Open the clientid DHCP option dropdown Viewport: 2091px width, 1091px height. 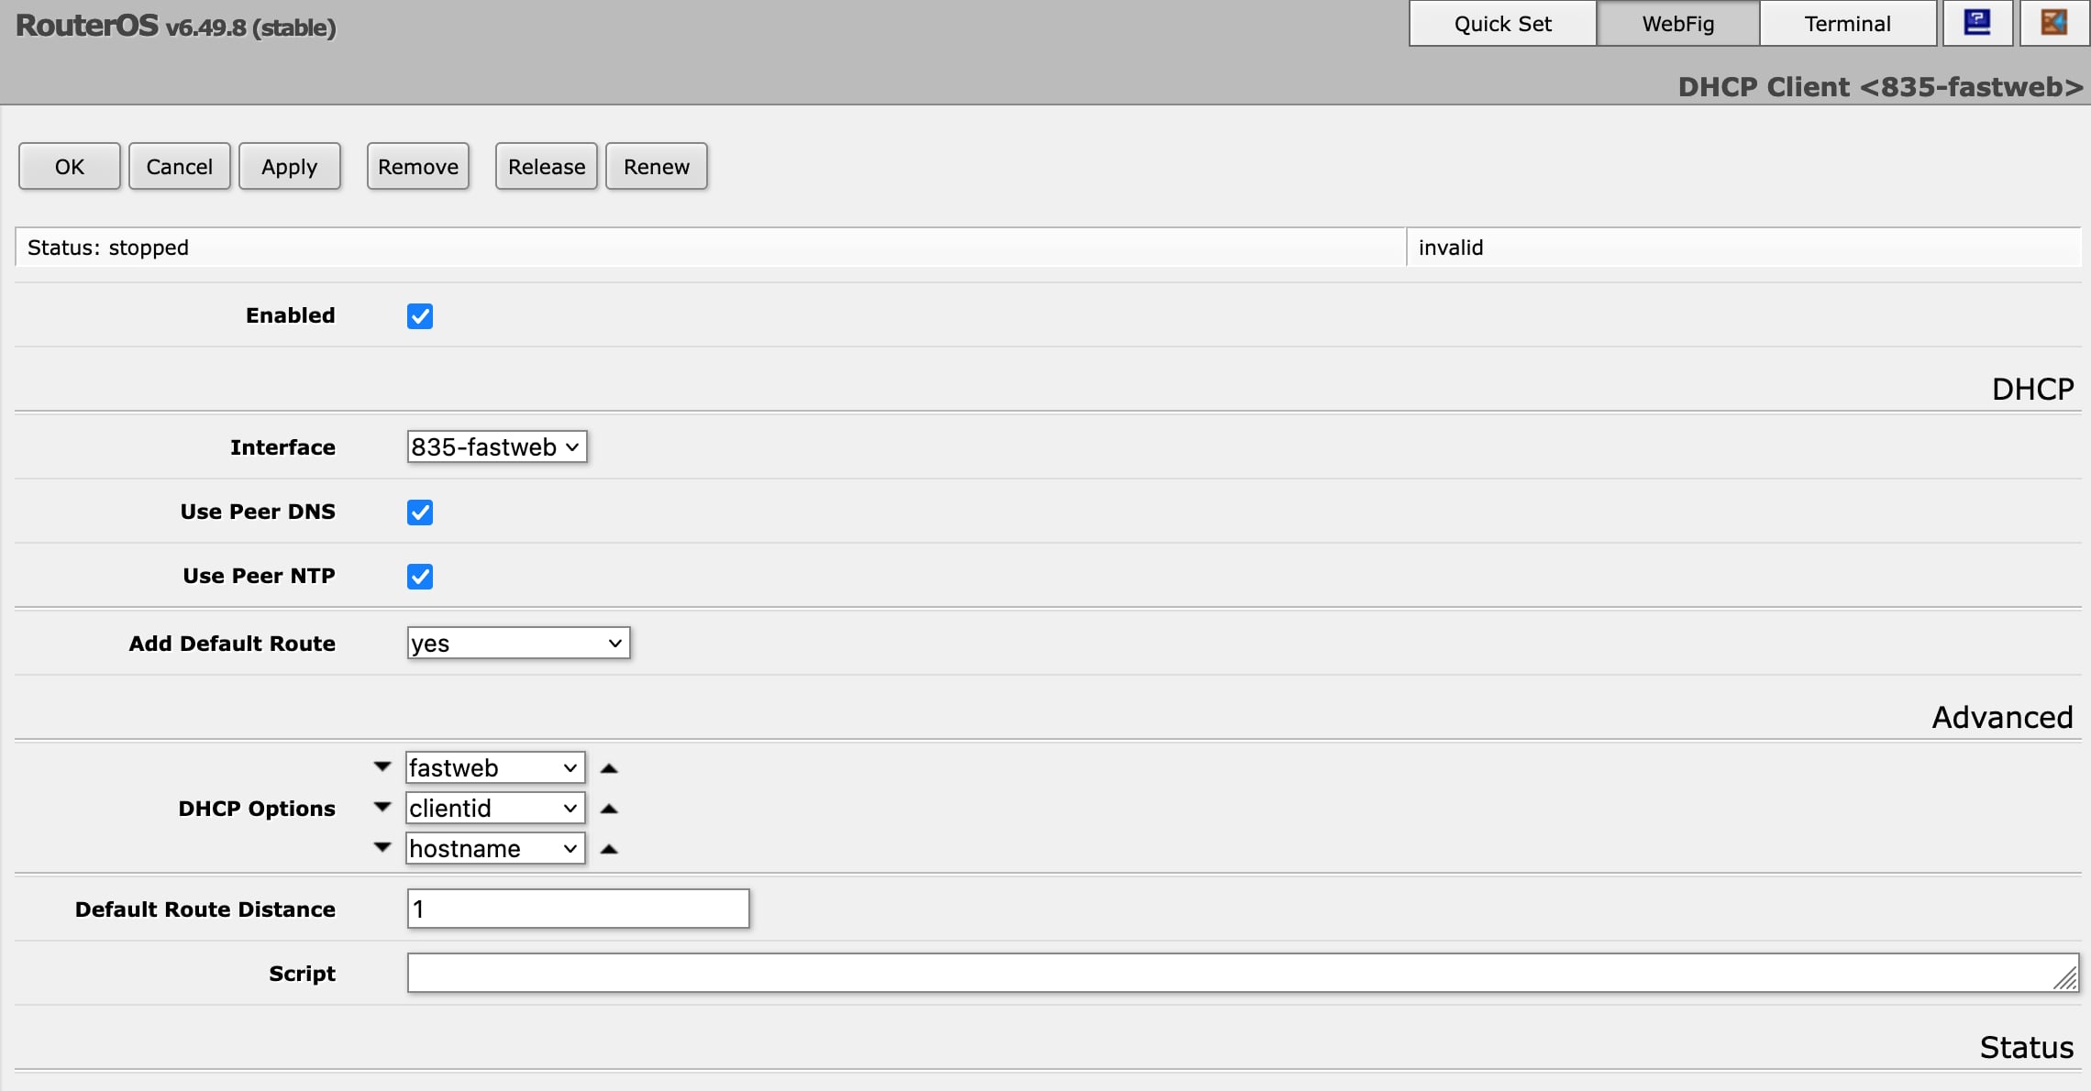(495, 808)
